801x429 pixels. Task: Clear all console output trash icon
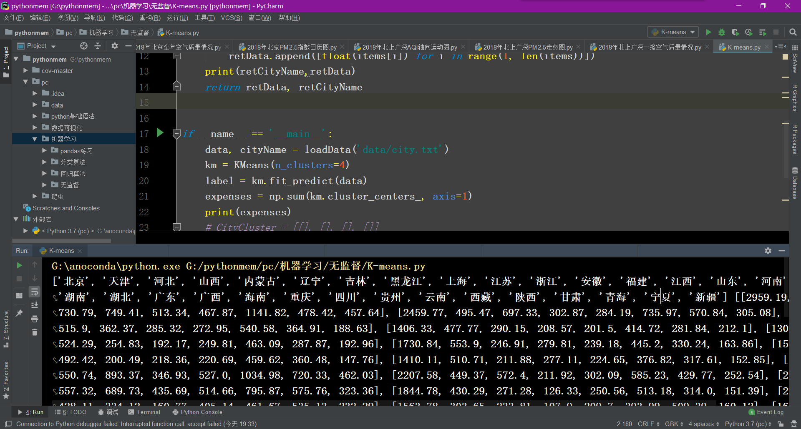point(35,332)
